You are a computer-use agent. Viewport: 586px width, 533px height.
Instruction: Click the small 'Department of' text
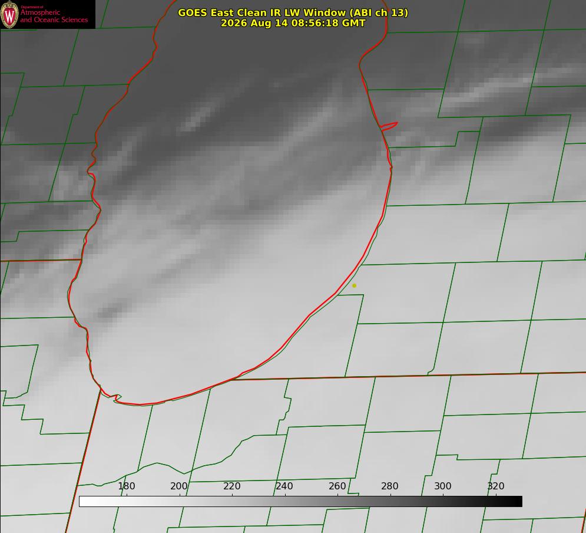click(32, 6)
